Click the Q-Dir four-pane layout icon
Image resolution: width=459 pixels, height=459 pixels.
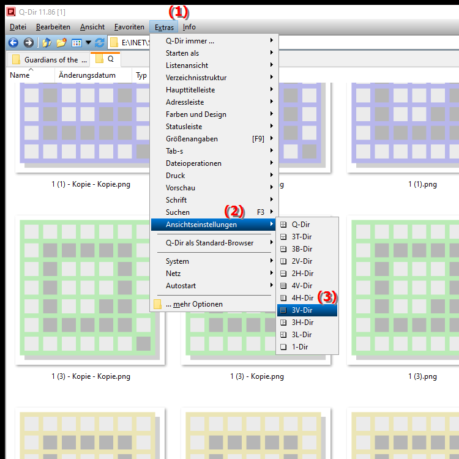point(283,225)
